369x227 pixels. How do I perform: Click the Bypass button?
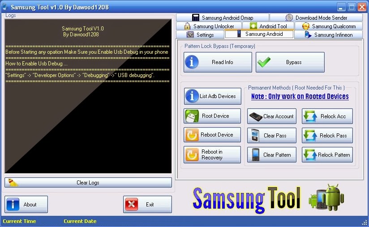tap(290, 62)
